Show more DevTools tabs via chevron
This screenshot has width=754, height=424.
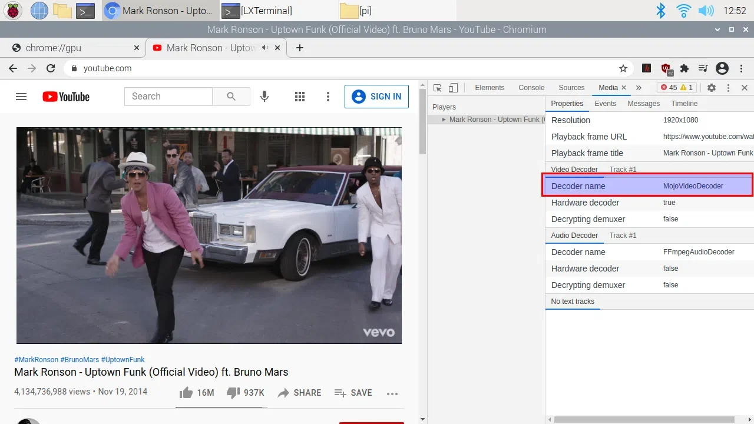pyautogui.click(x=639, y=88)
